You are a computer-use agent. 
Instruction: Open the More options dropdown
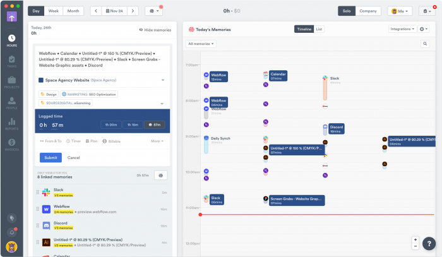coord(157,141)
